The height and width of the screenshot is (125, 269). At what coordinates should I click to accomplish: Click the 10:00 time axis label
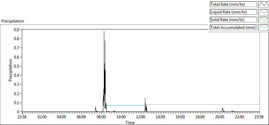(x=121, y=117)
